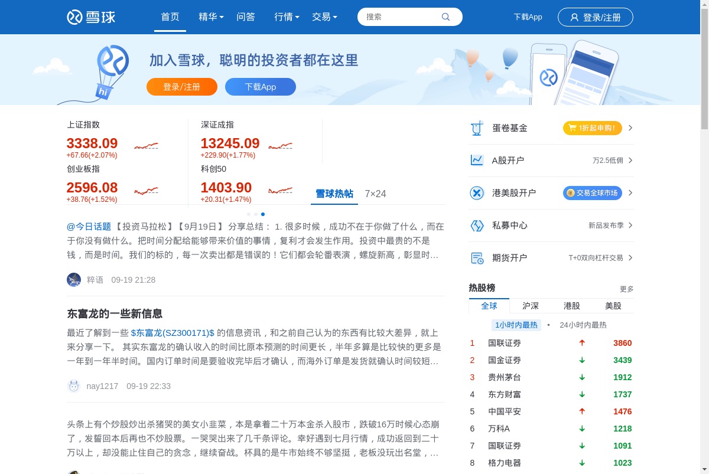
Task: Click the Xueqiu (雪球) logo
Action: click(91, 17)
